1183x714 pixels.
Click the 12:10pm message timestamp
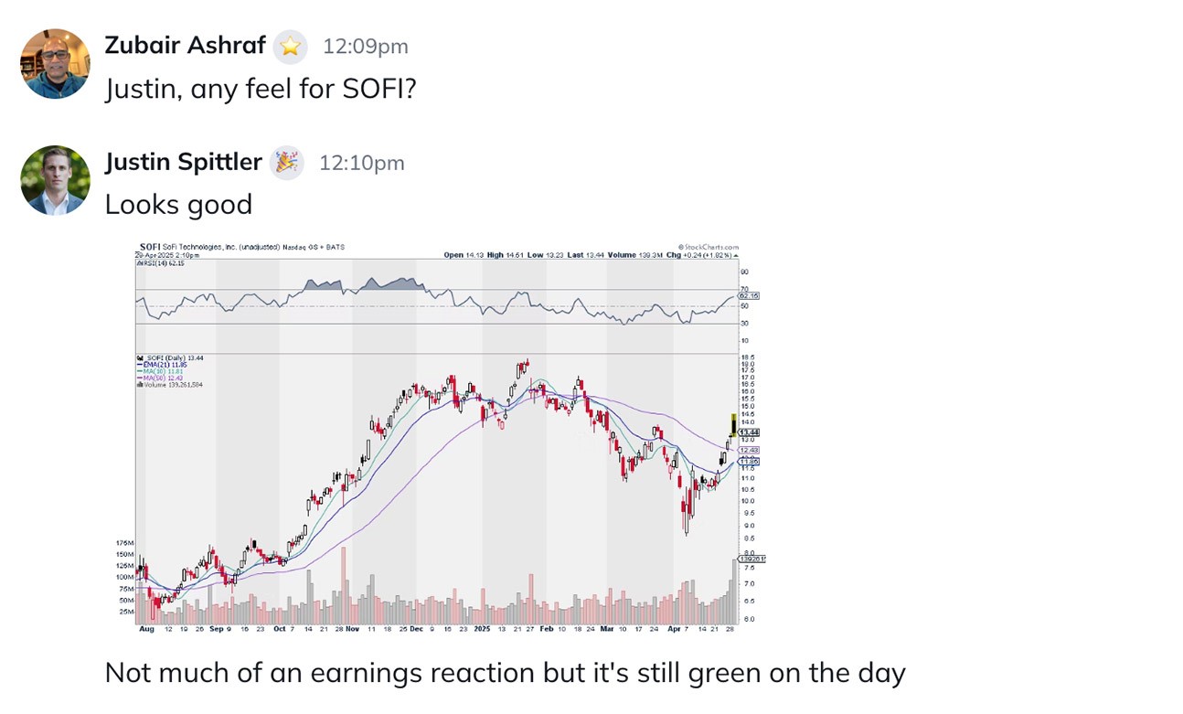(x=361, y=163)
